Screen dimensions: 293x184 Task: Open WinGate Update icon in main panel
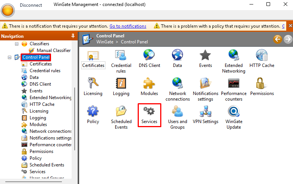point(234,111)
